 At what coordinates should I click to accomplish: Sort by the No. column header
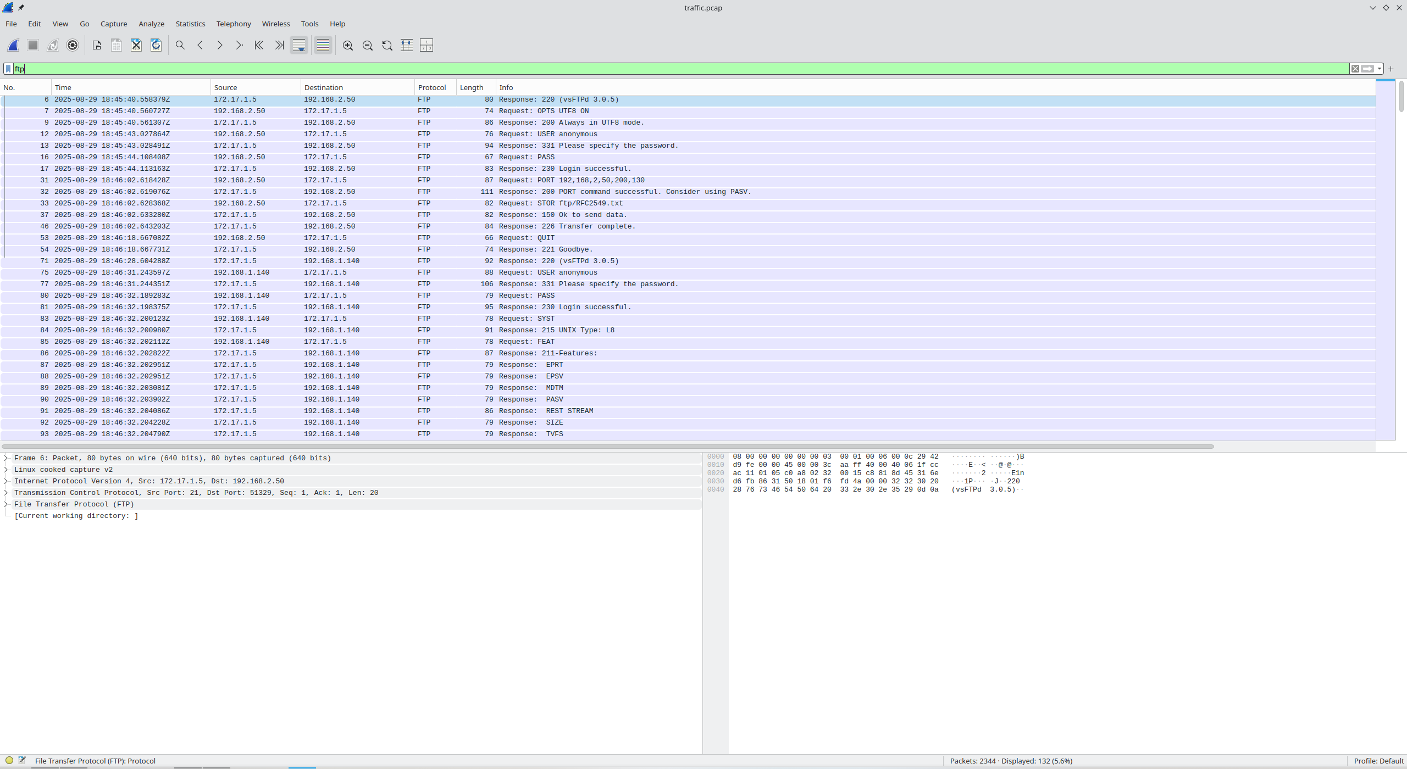26,87
